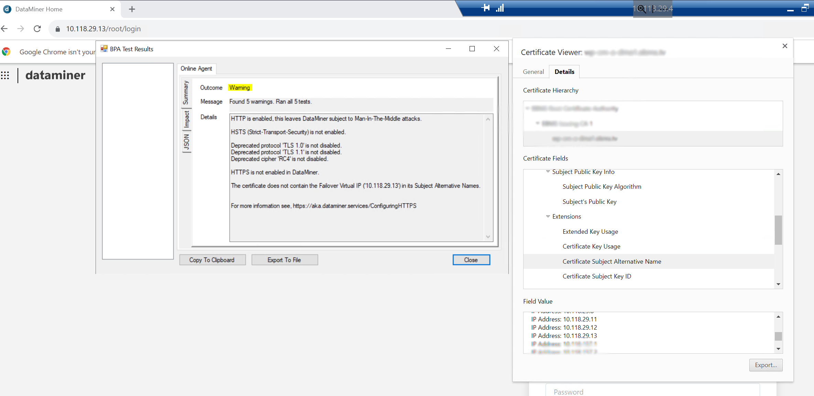This screenshot has width=814, height=396.
Task: Collapse the issuing CA hierarchy node
Action: (x=538, y=123)
